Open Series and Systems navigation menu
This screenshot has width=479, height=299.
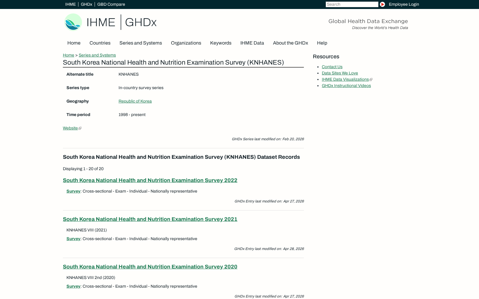(x=141, y=43)
